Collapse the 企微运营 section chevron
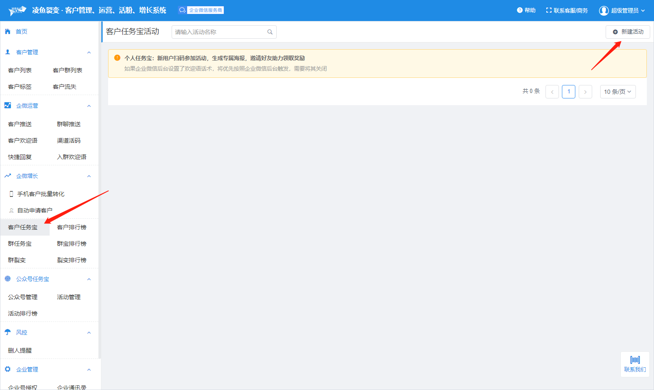654x390 pixels. coord(89,106)
